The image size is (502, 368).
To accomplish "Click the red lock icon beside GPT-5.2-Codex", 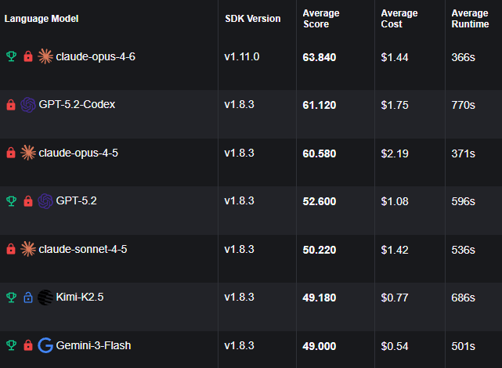I will (x=11, y=105).
